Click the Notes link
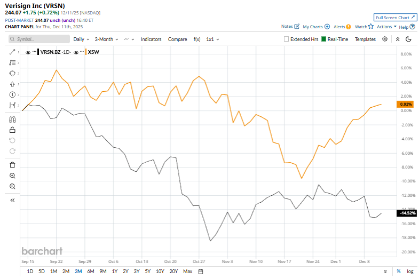 287,26
